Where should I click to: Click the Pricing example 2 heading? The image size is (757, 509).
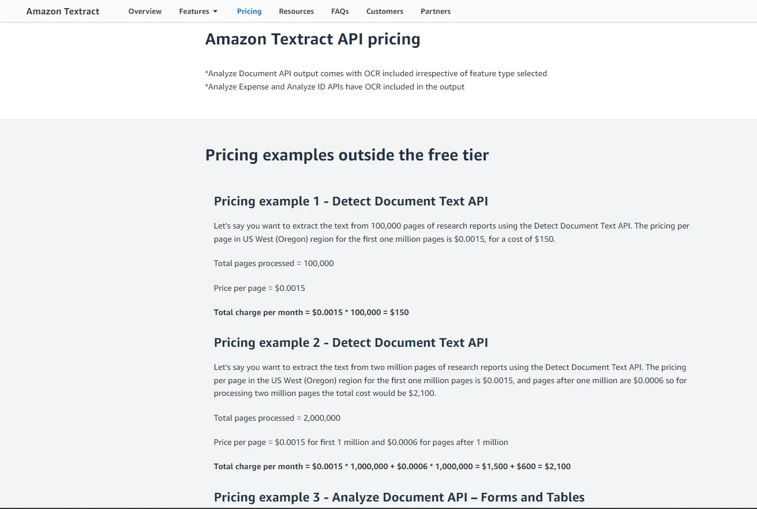click(x=351, y=343)
